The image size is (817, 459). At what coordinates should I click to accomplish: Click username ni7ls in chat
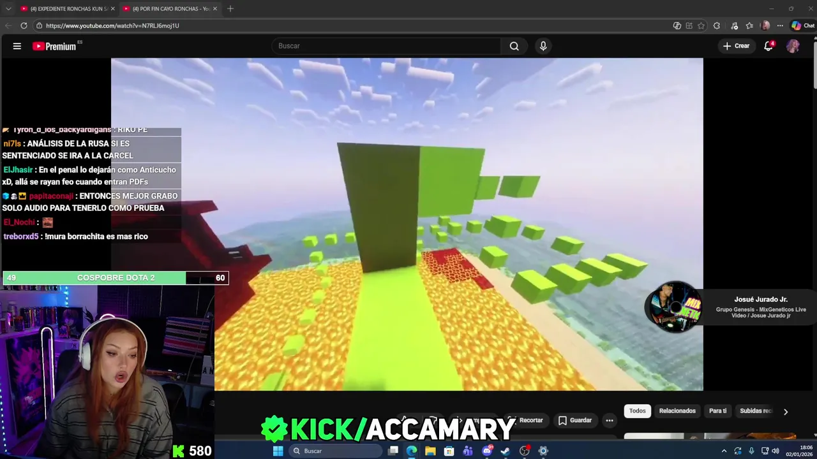pos(13,144)
